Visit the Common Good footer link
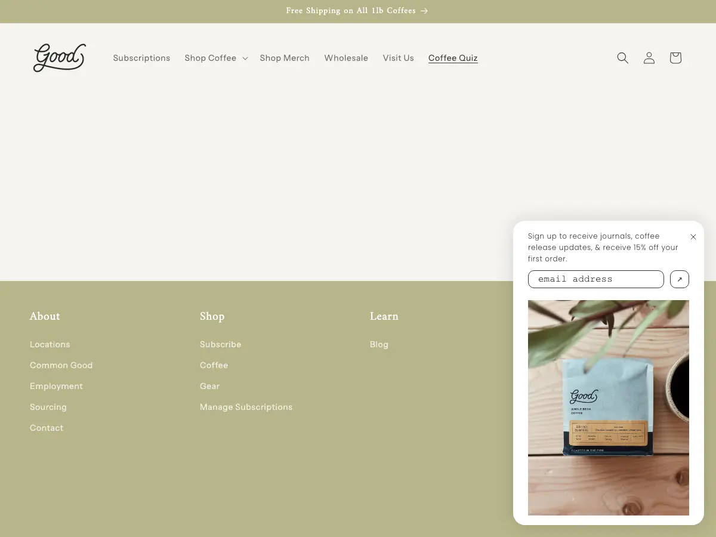The image size is (716, 537). coord(61,365)
